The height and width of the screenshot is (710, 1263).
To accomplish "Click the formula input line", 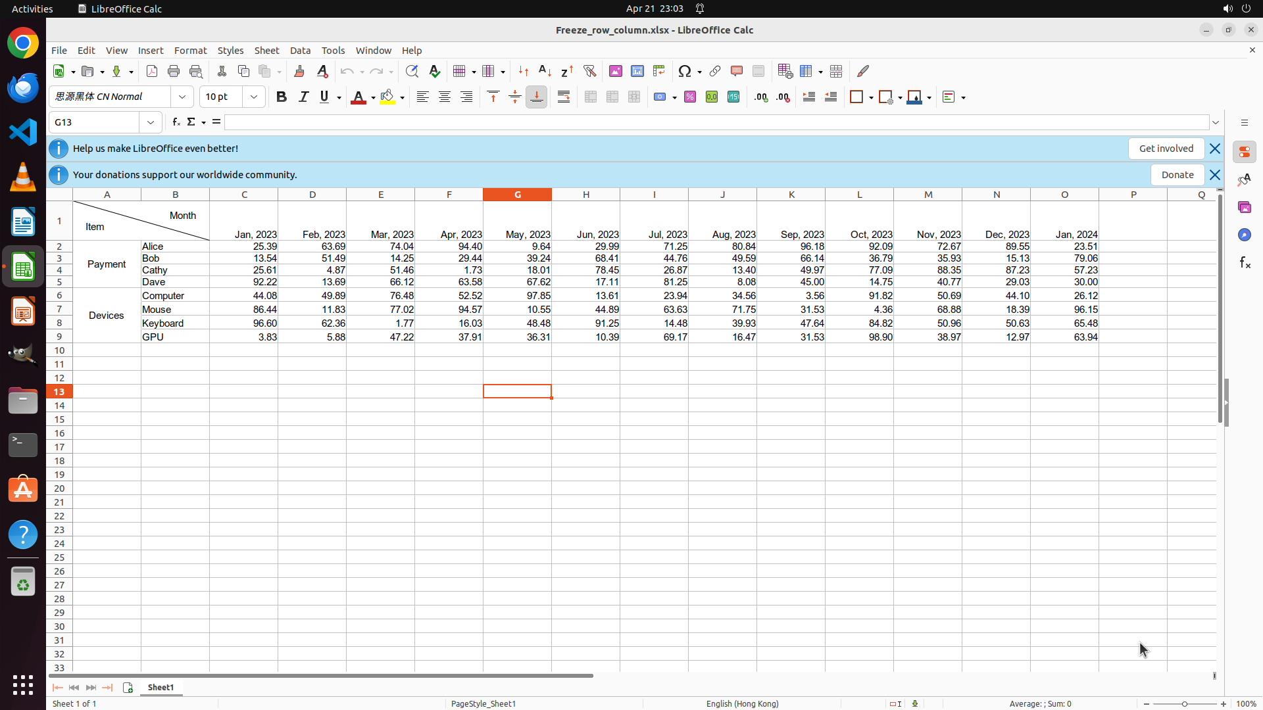I will 716,122.
